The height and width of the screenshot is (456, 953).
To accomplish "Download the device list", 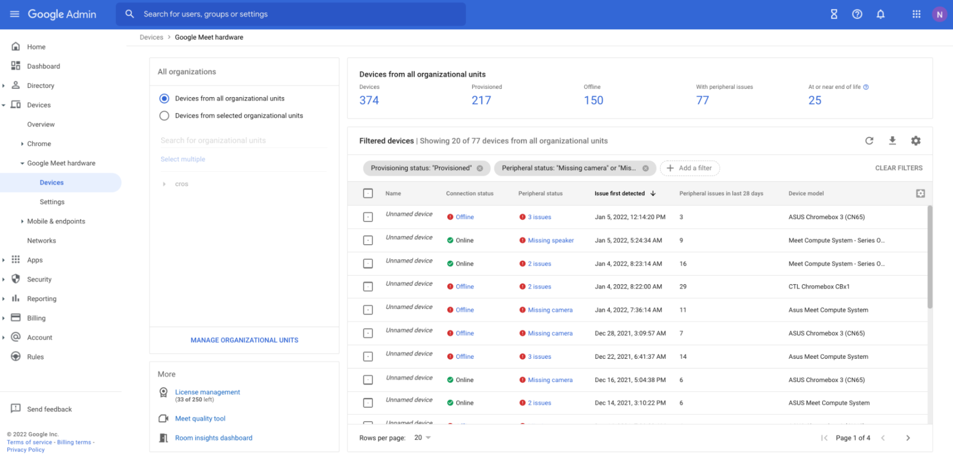I will pos(893,141).
